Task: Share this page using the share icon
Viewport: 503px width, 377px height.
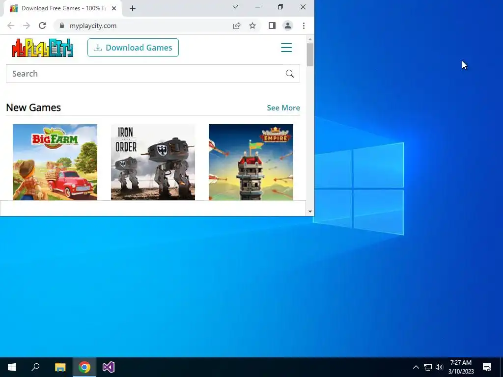Action: (x=237, y=26)
